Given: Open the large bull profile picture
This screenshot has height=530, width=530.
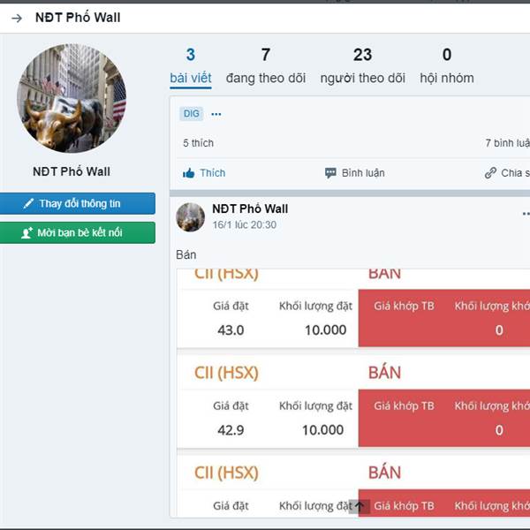Looking at the screenshot, I should click(72, 98).
